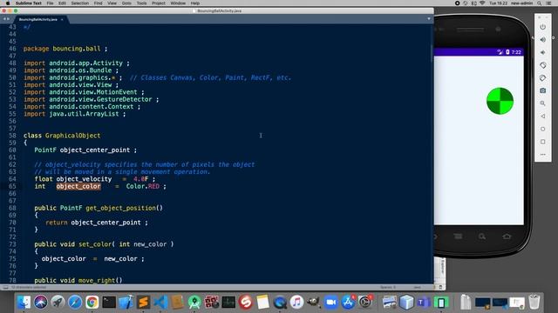Open System Preferences from the Dock
Viewport: 558px width, 313px height.
365,302
